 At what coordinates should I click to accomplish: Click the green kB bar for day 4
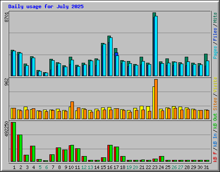click(x=34, y=154)
